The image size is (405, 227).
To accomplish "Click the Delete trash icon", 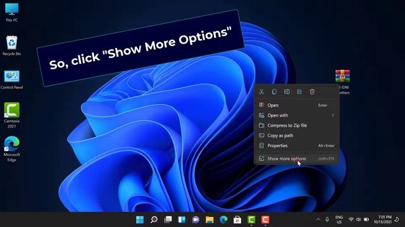I will pos(312,91).
